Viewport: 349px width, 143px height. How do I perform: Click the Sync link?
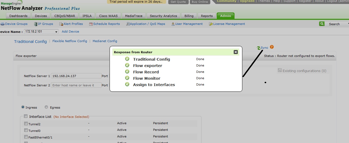coord(264,48)
